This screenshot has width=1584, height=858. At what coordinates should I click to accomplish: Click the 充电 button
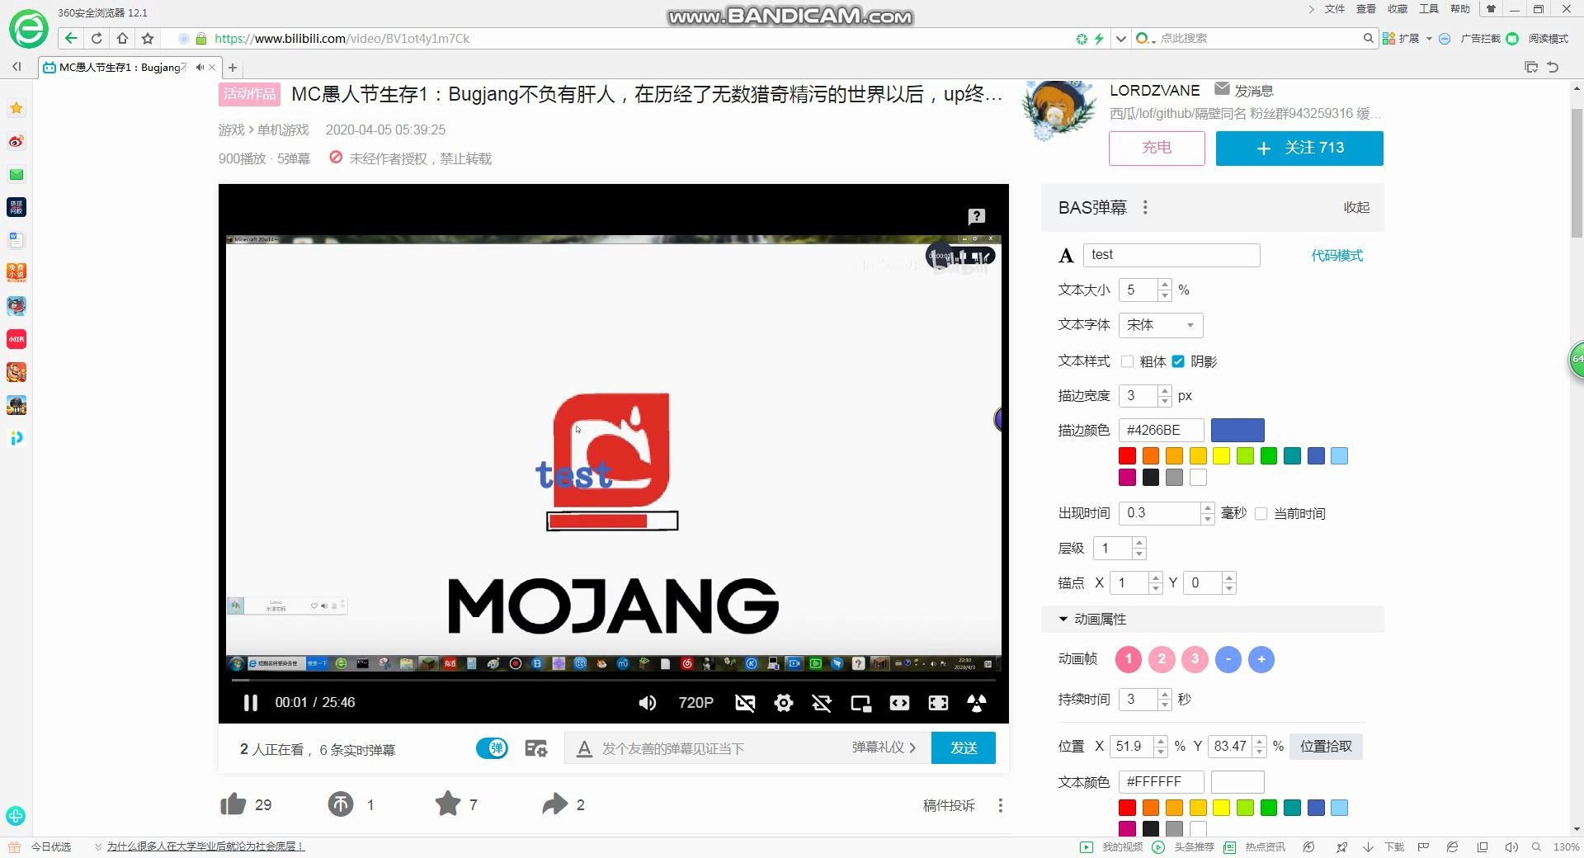pyautogui.click(x=1157, y=148)
